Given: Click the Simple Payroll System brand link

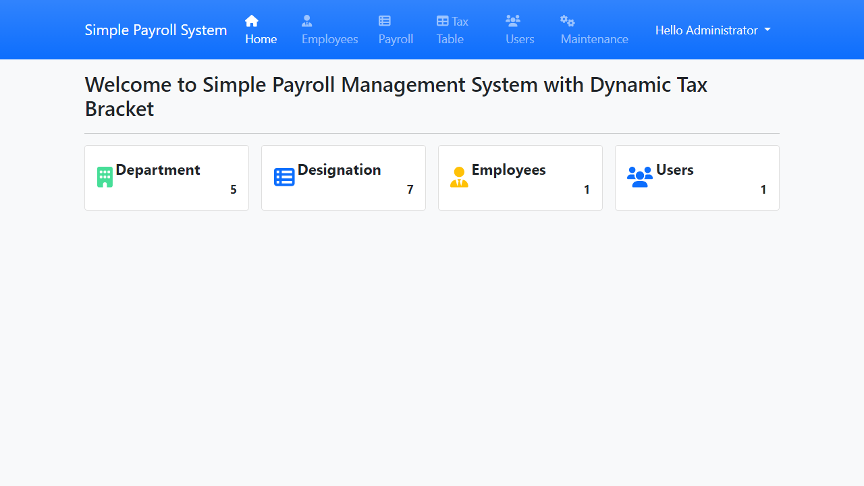Looking at the screenshot, I should (156, 30).
